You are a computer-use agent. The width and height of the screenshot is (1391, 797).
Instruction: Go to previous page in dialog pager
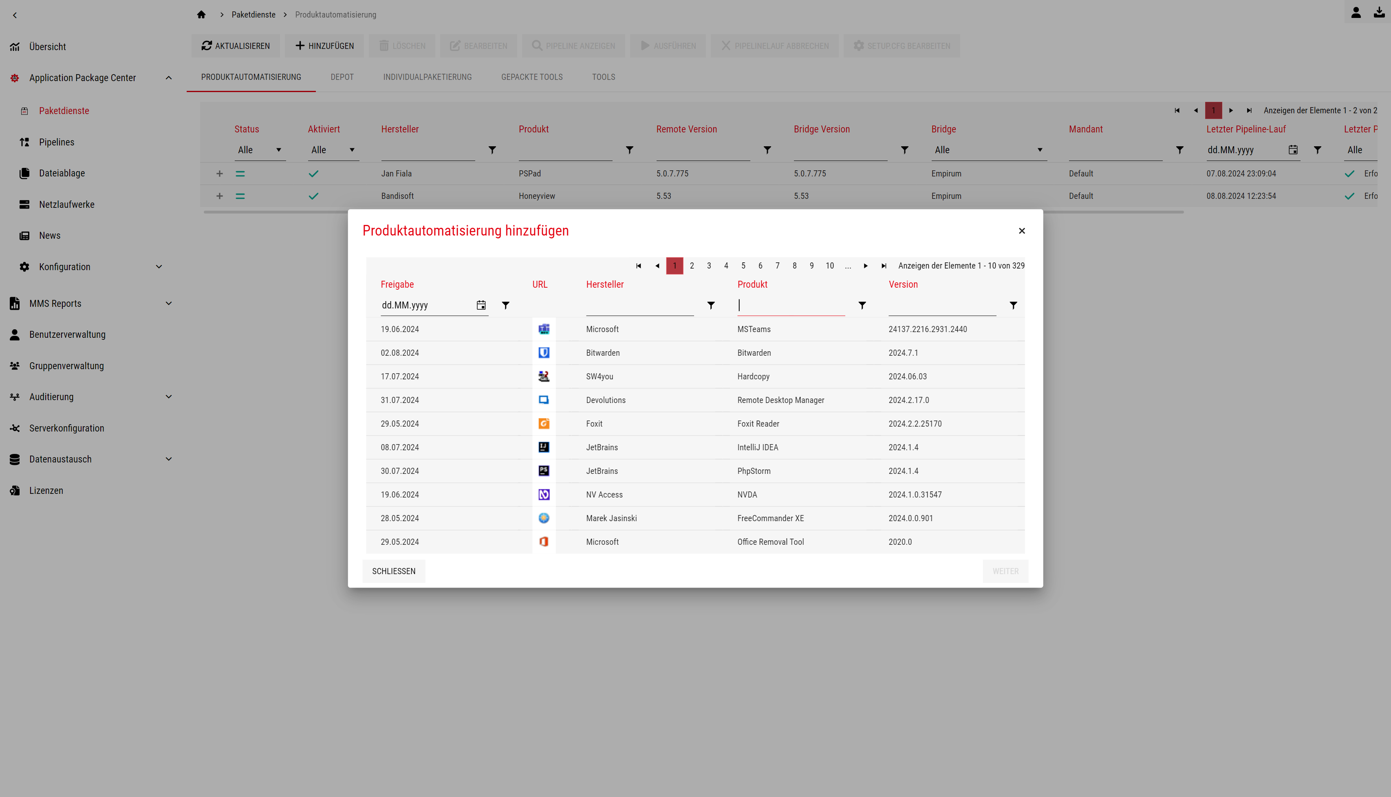pyautogui.click(x=657, y=266)
